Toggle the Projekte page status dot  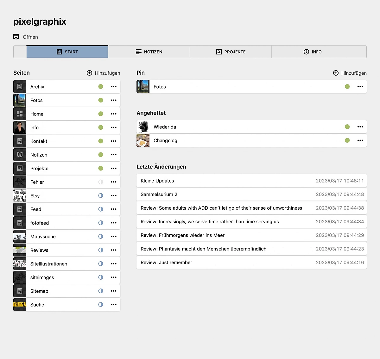click(101, 168)
